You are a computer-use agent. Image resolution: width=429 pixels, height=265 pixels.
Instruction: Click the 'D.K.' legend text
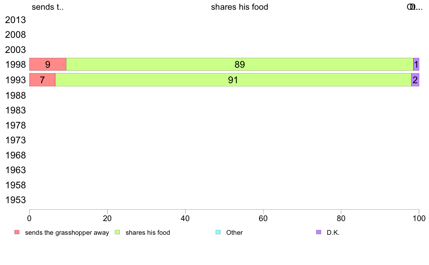333,233
